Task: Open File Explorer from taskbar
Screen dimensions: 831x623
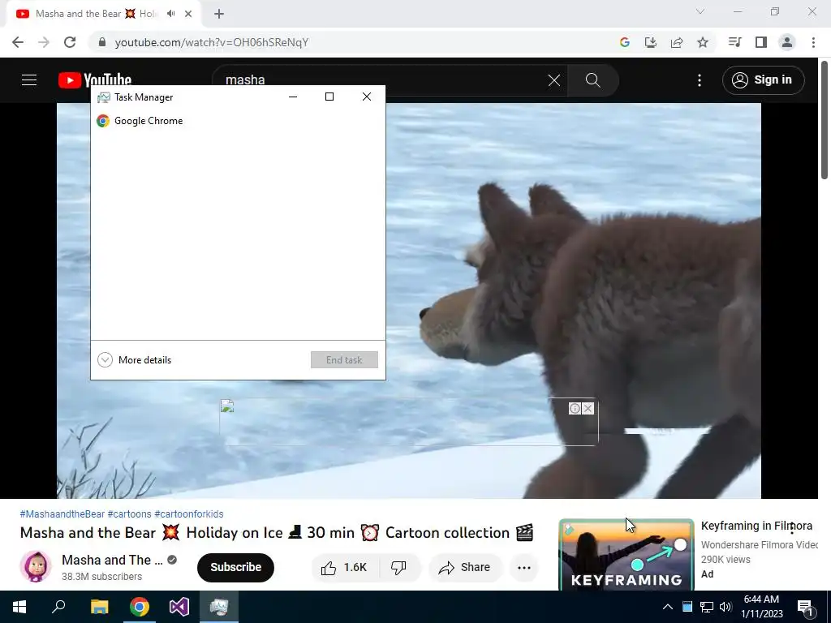Action: tap(99, 607)
